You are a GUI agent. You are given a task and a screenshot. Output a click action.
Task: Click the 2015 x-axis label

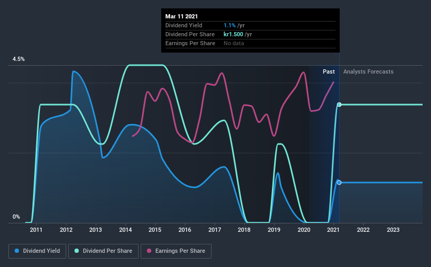click(x=155, y=230)
